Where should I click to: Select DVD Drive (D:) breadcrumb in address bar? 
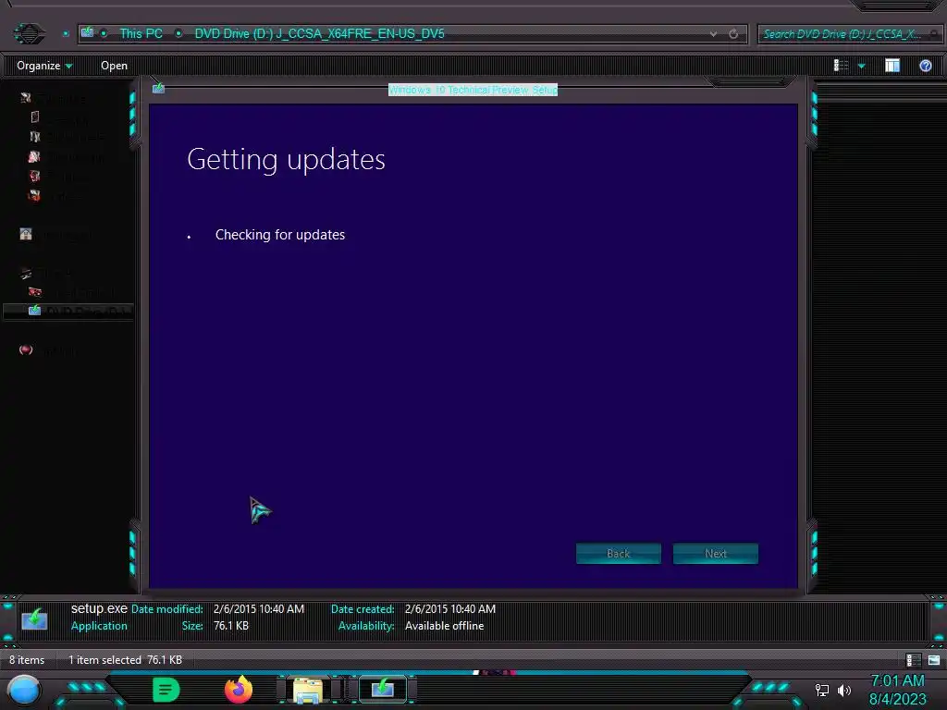pyautogui.click(x=319, y=33)
